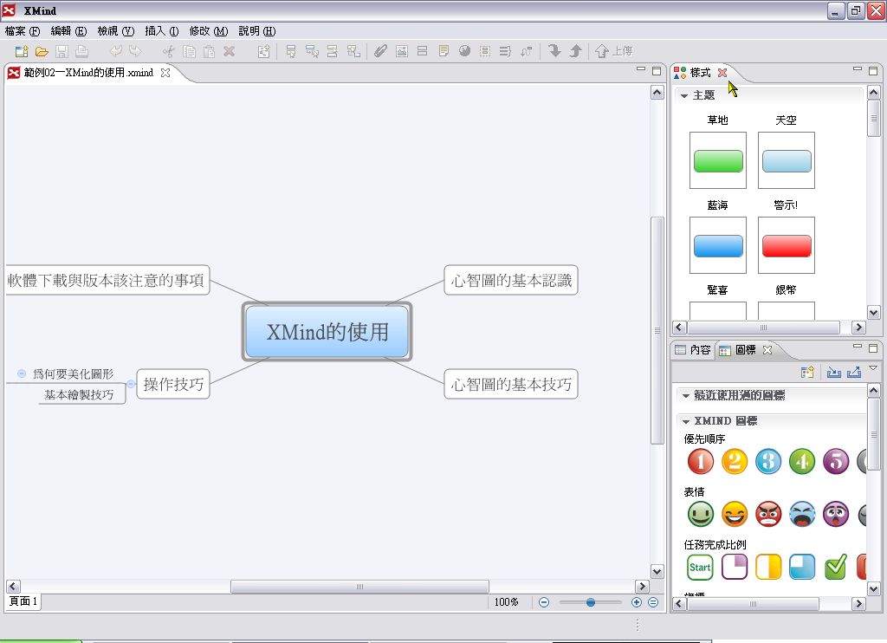Collapse the 操作技巧 branch toggle
Image resolution: width=887 pixels, height=643 pixels.
coord(131,384)
